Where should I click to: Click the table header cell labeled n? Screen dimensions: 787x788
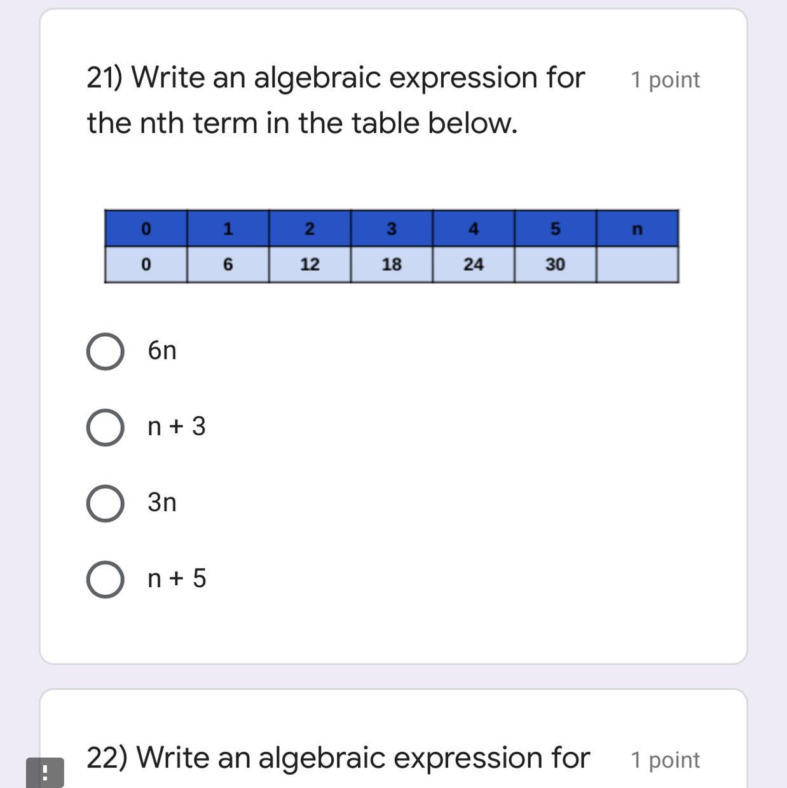(x=638, y=229)
